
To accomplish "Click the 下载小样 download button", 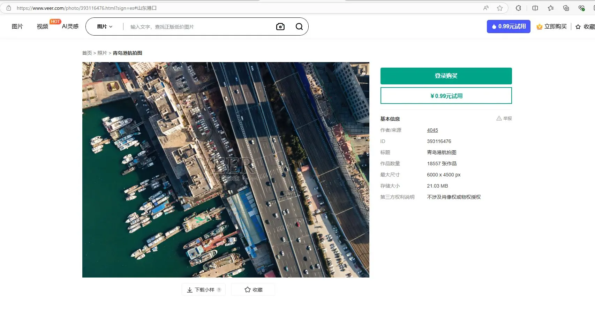I will (x=201, y=290).
